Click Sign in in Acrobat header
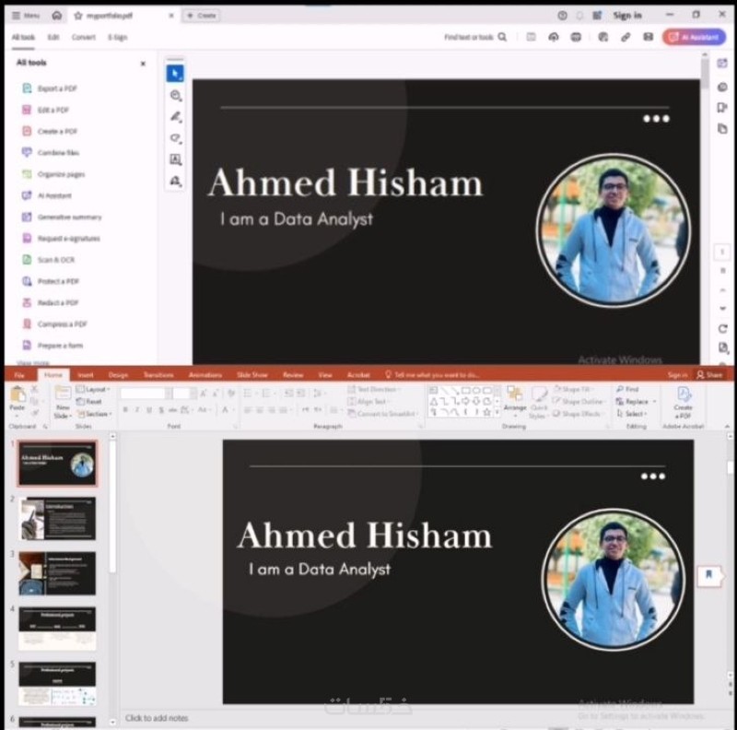The image size is (737, 730). 627,16
